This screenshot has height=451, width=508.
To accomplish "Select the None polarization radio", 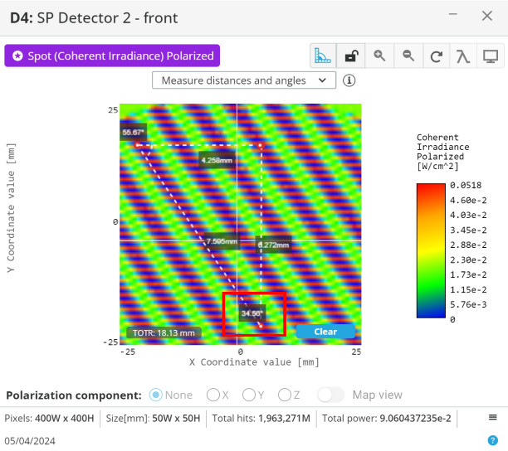I will click(x=156, y=395).
